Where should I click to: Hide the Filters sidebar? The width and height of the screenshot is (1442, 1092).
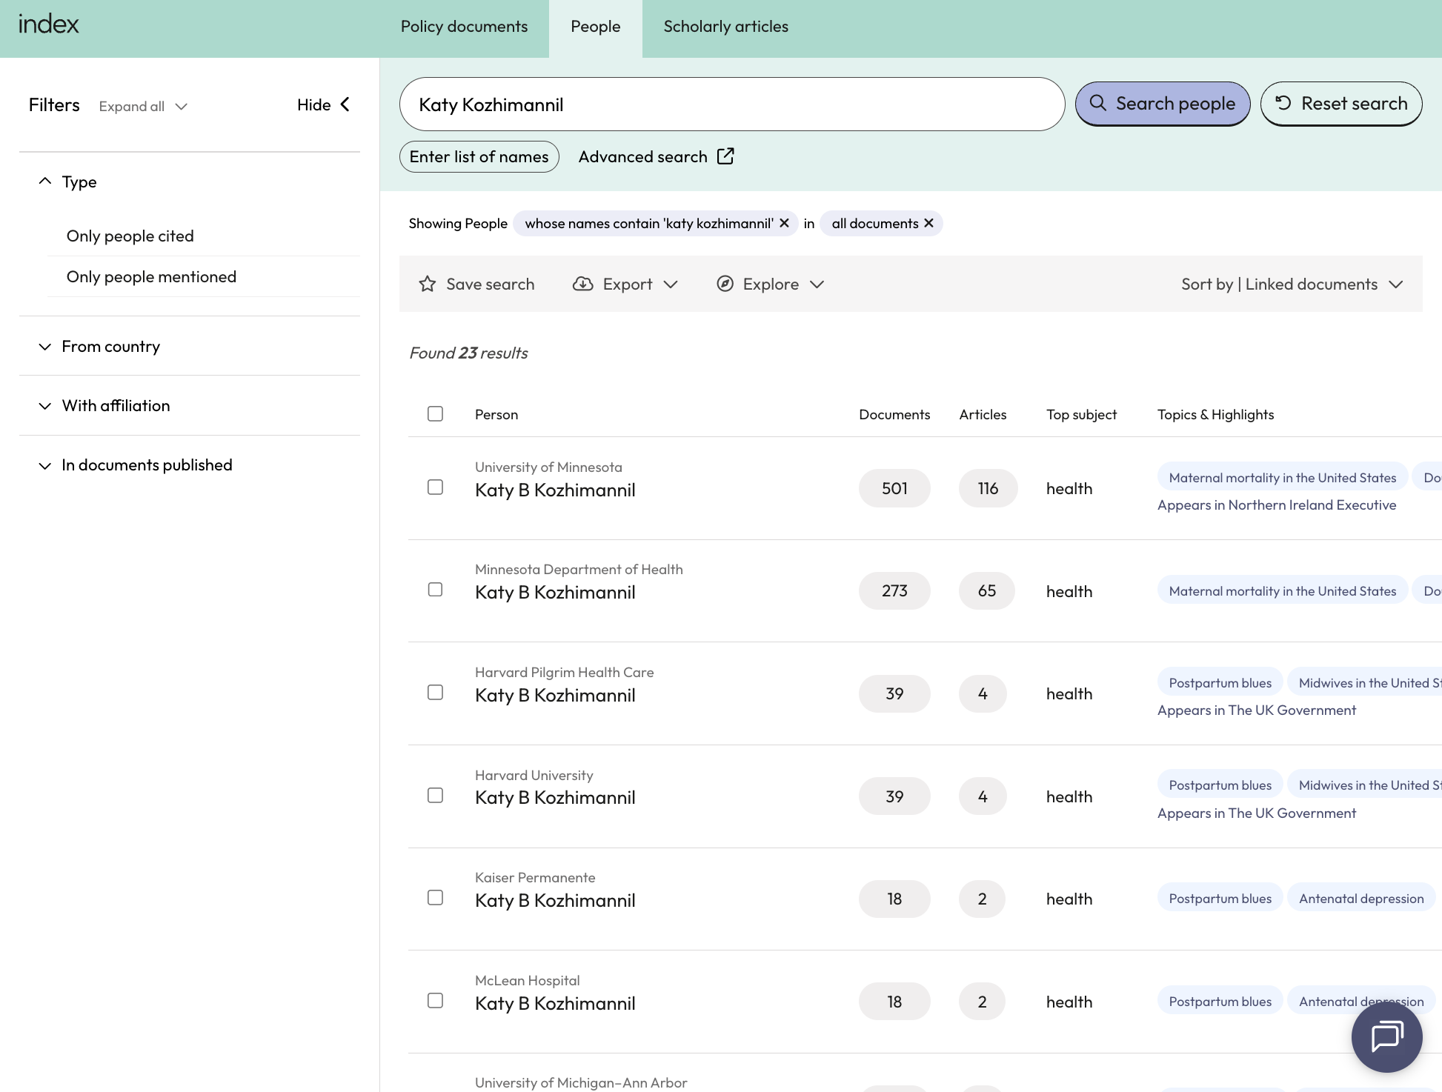pos(324,104)
